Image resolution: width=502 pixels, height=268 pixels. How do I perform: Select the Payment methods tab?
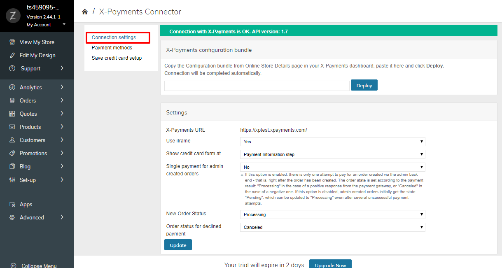point(112,48)
